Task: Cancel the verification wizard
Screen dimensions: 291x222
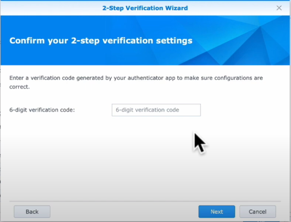Action: coord(258,211)
